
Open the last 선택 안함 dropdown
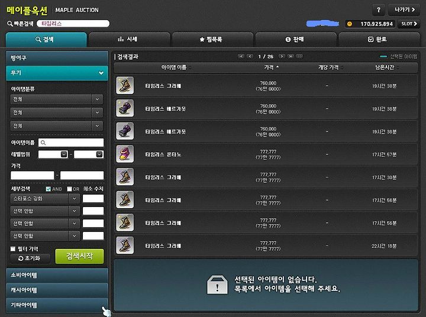click(45, 236)
